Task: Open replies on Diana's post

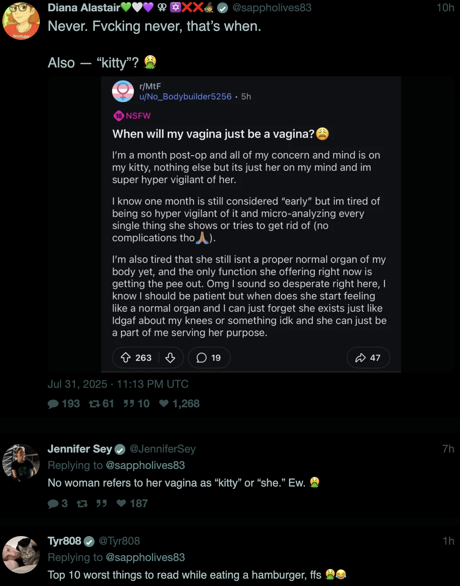Action: tap(53, 404)
